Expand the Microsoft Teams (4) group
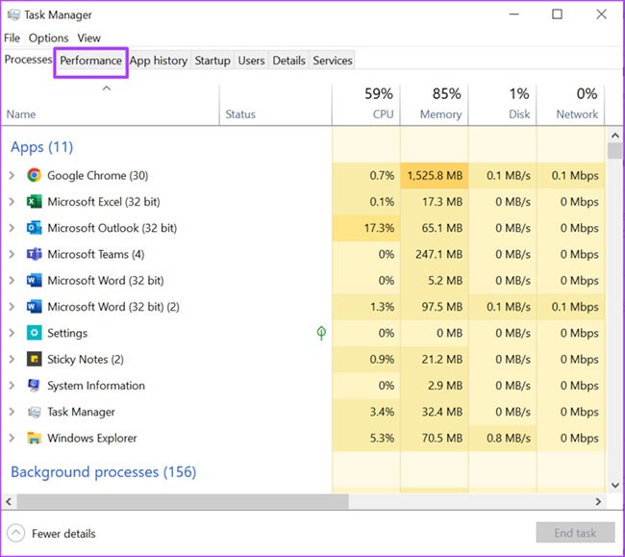This screenshot has height=557, width=625. tap(12, 254)
